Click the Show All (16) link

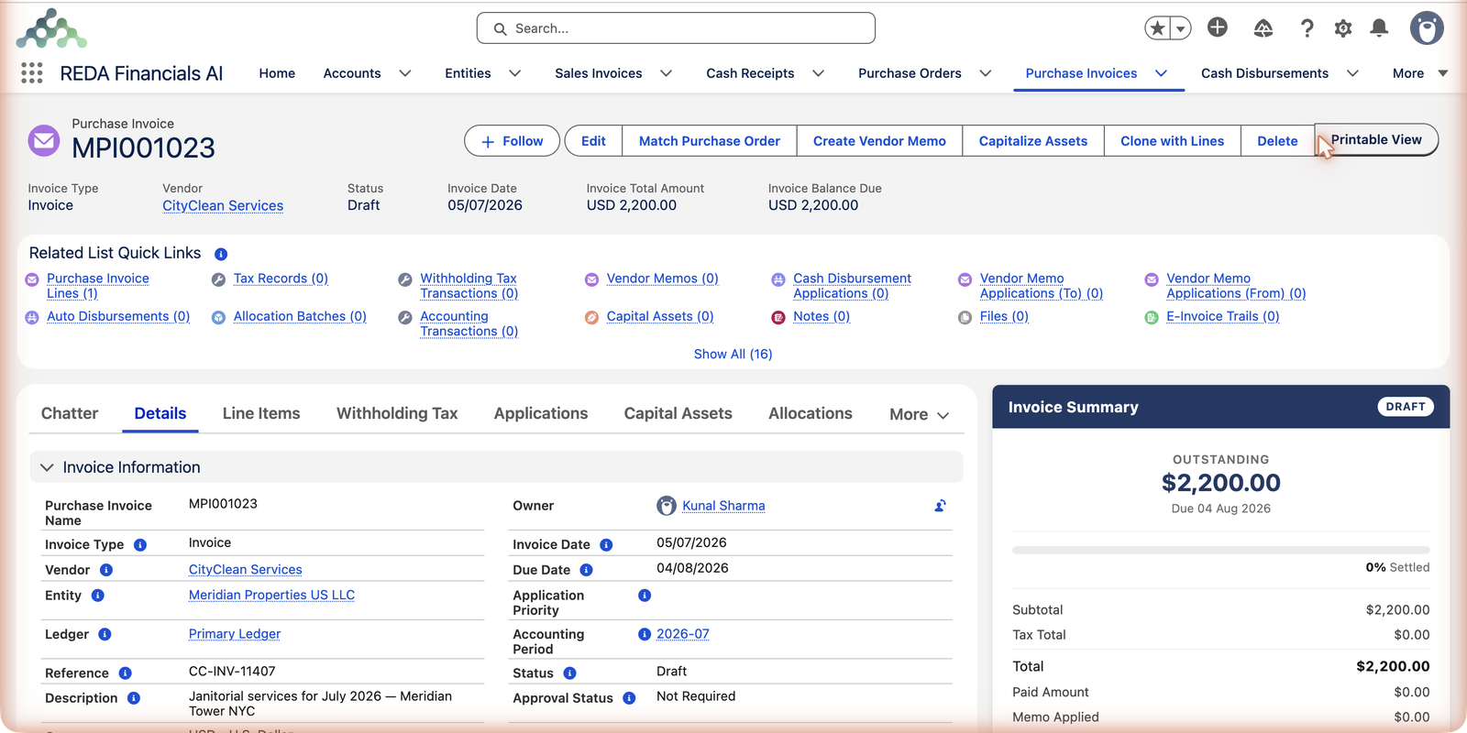click(733, 355)
